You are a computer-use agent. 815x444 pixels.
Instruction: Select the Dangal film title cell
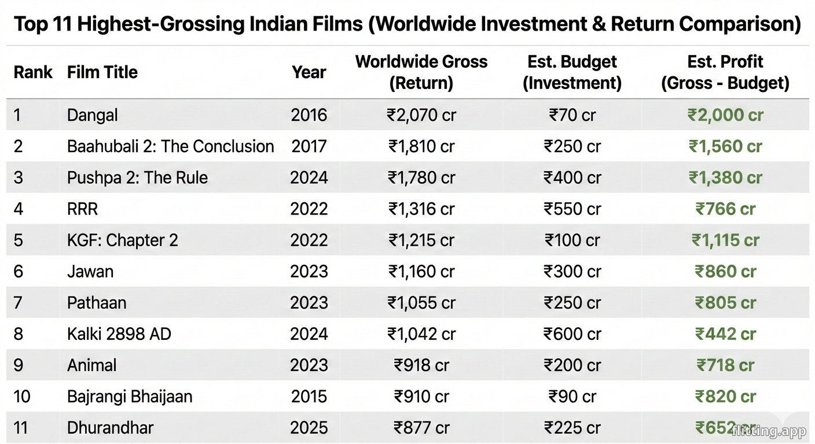tap(93, 115)
